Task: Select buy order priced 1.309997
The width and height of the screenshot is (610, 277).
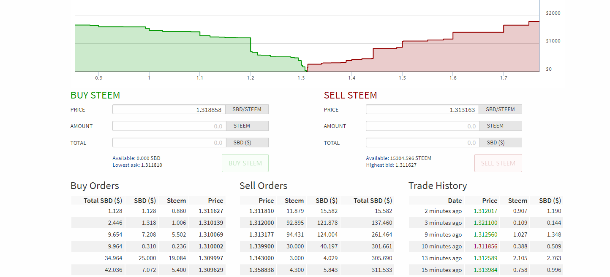Action: 148,258
